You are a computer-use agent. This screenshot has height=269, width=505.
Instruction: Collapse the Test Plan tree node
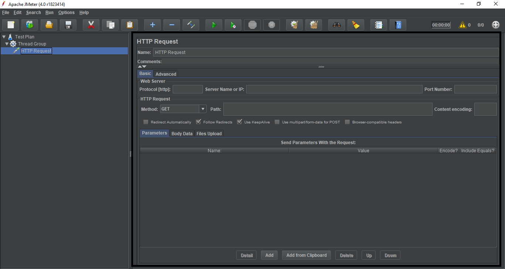[4, 37]
